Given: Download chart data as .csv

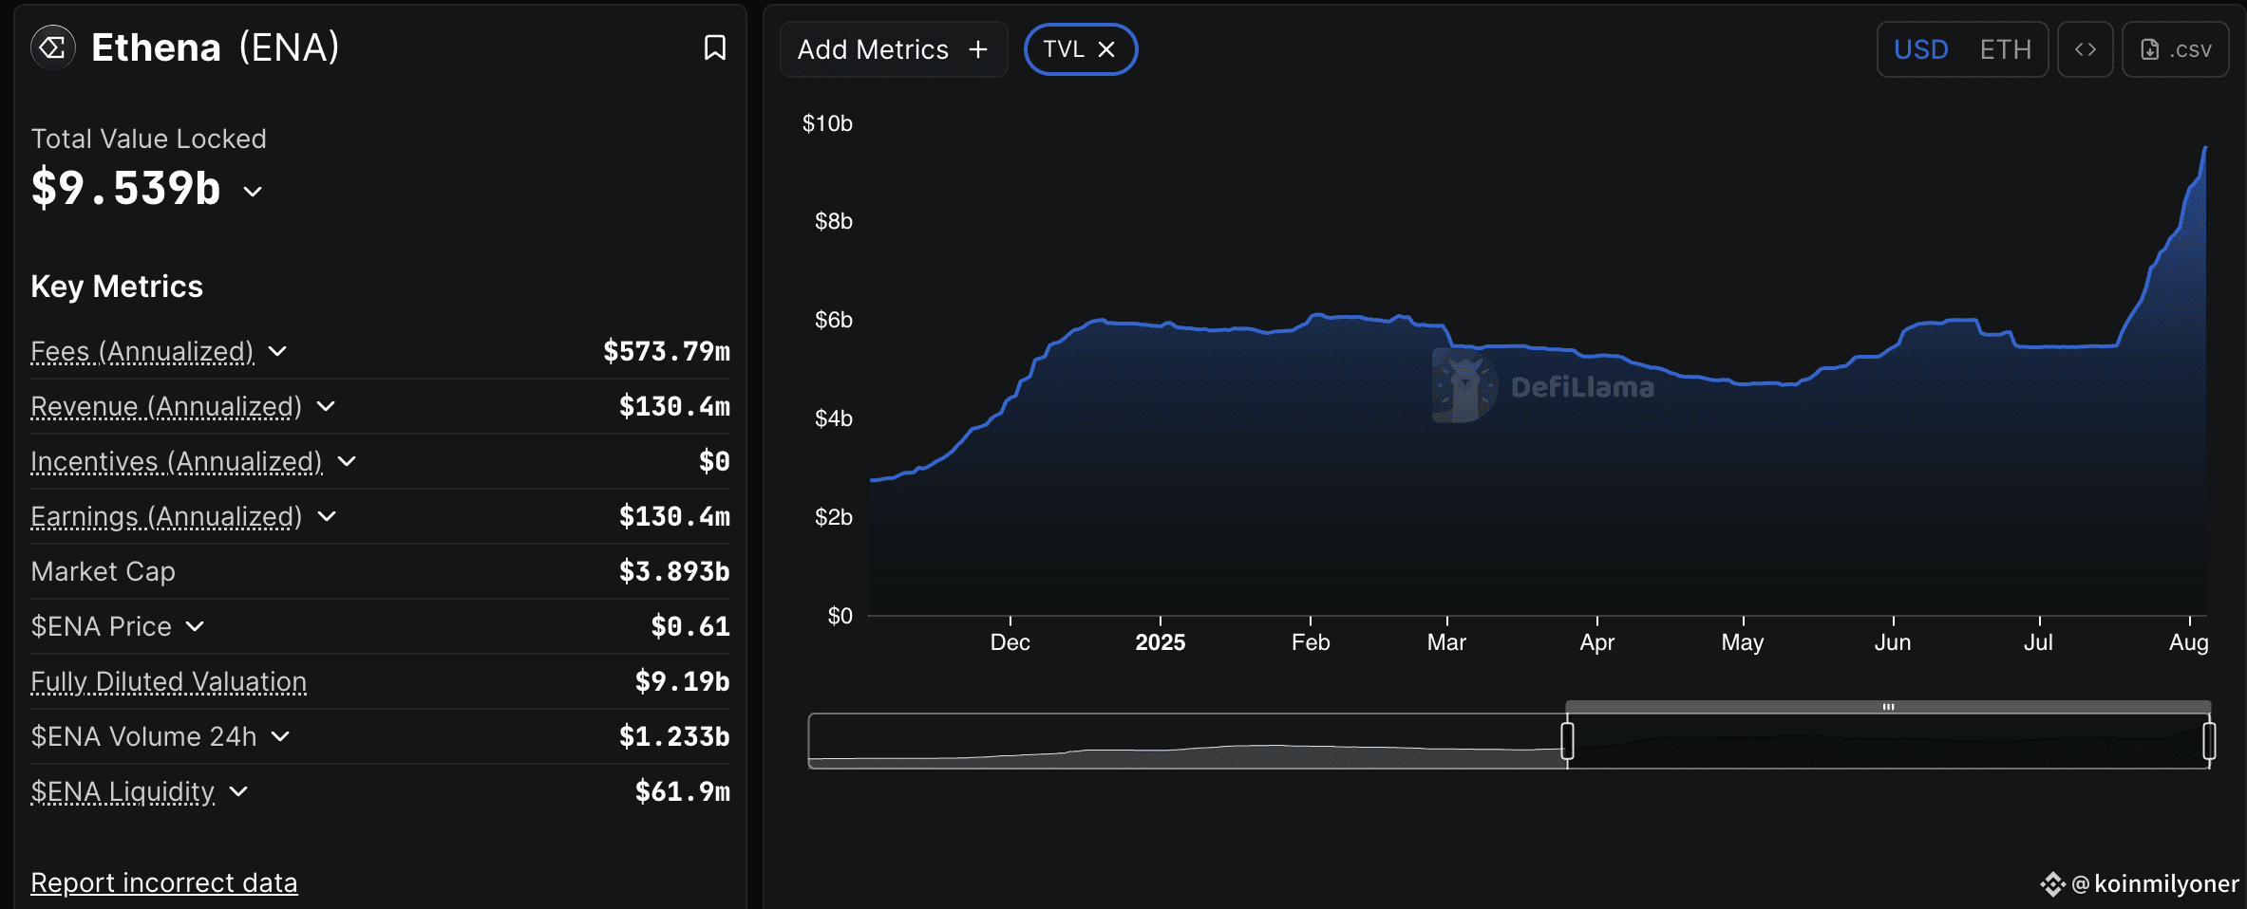Looking at the screenshot, I should tap(2176, 49).
